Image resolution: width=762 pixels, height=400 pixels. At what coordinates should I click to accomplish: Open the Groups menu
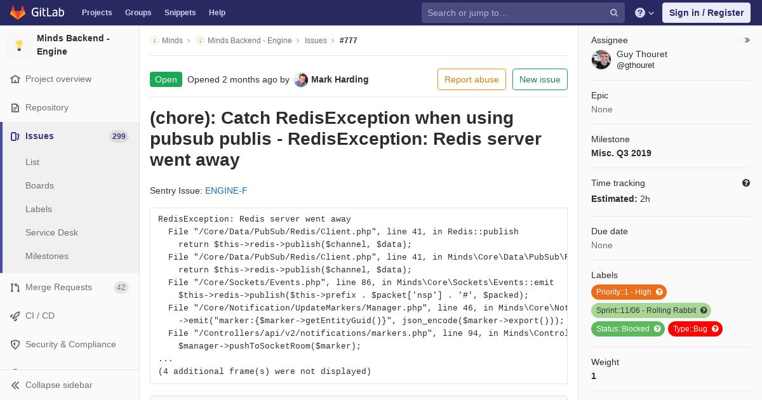[138, 13]
